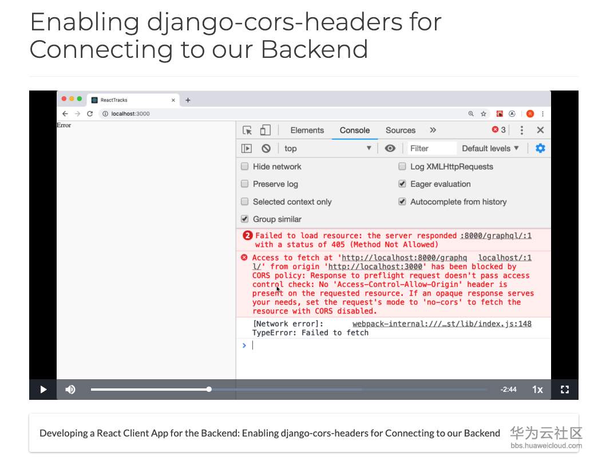This screenshot has width=594, height=460.
Task: Go forward in the browser
Action: [77, 114]
